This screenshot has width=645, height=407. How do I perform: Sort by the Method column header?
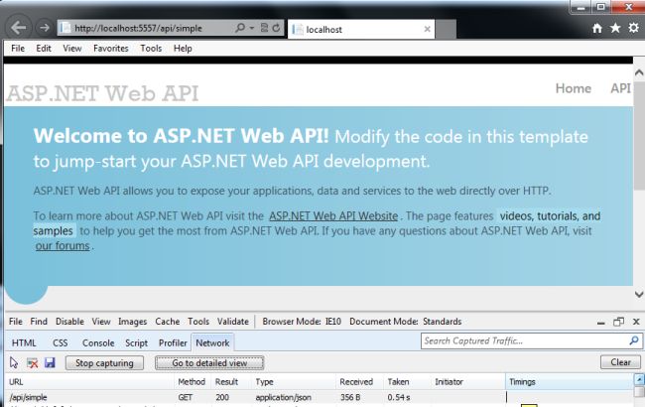192,382
